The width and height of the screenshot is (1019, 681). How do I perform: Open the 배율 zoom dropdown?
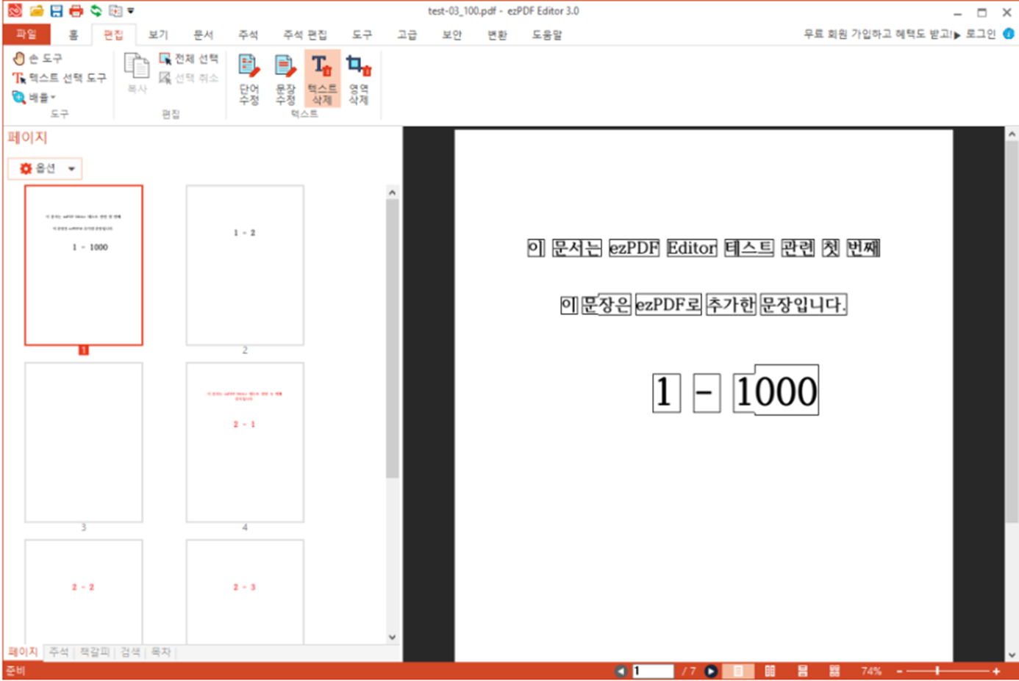click(34, 97)
